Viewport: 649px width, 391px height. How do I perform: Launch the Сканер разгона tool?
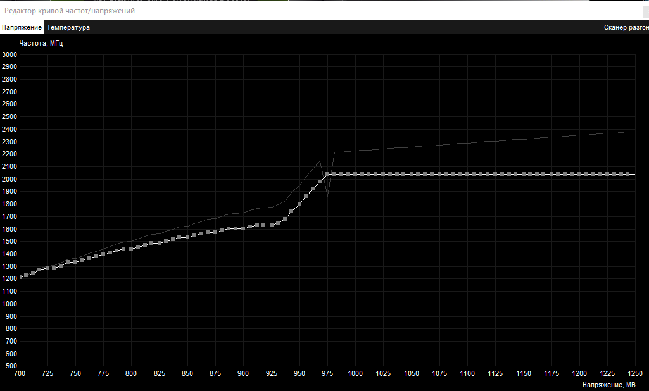click(x=626, y=27)
